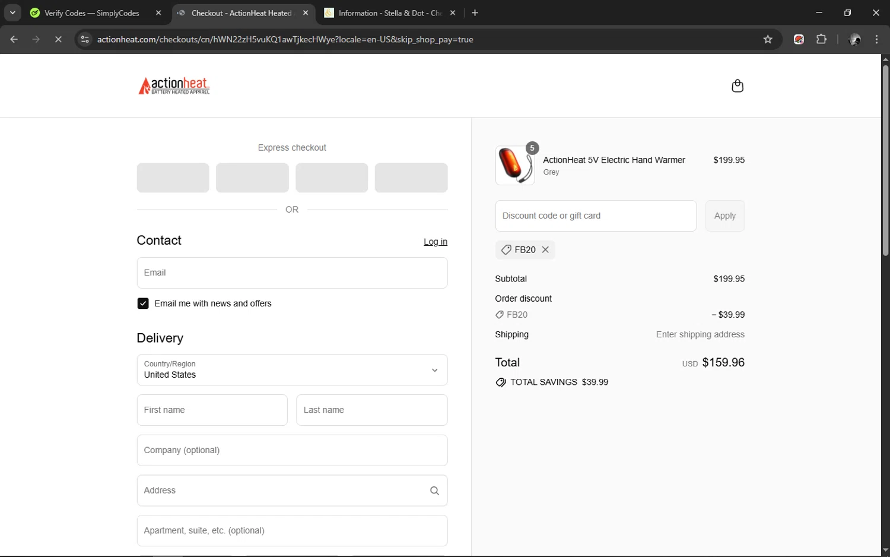Click the Express checkout heading
Screen dimensions: 890x557
click(292, 148)
